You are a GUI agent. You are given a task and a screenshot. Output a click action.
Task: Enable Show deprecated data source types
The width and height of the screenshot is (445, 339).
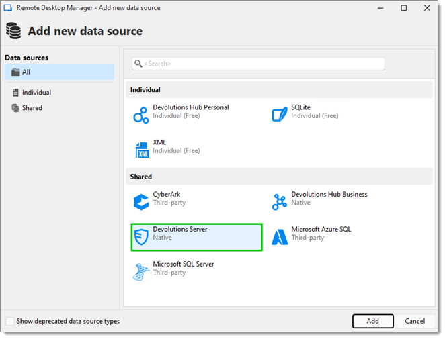pos(10,321)
